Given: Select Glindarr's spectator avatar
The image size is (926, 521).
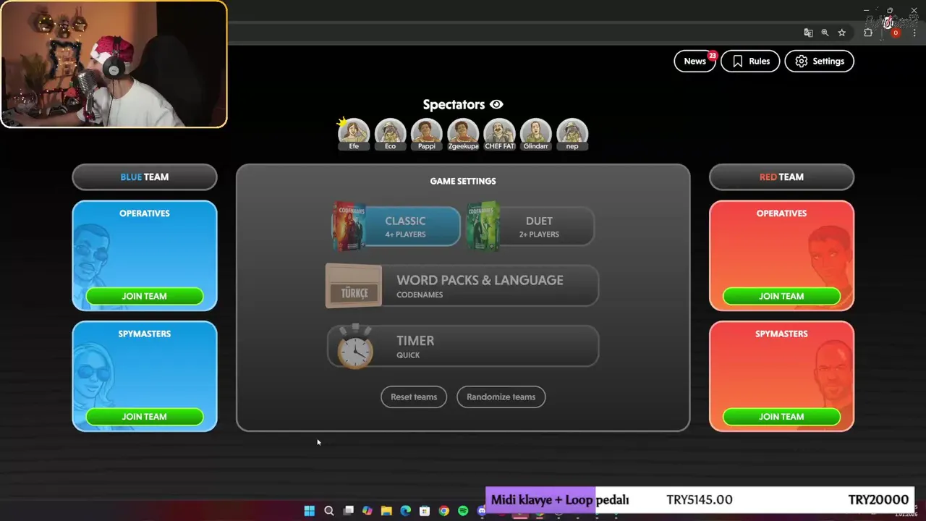Looking at the screenshot, I should pyautogui.click(x=536, y=133).
